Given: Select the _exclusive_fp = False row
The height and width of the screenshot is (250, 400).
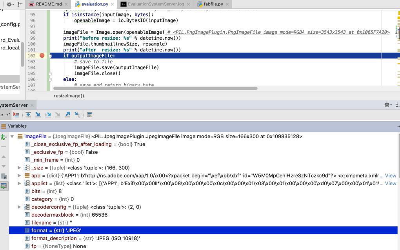Looking at the screenshot, I should 203,152.
